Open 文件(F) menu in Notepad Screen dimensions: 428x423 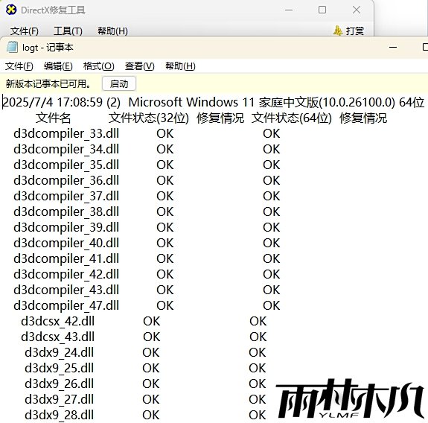[19, 66]
